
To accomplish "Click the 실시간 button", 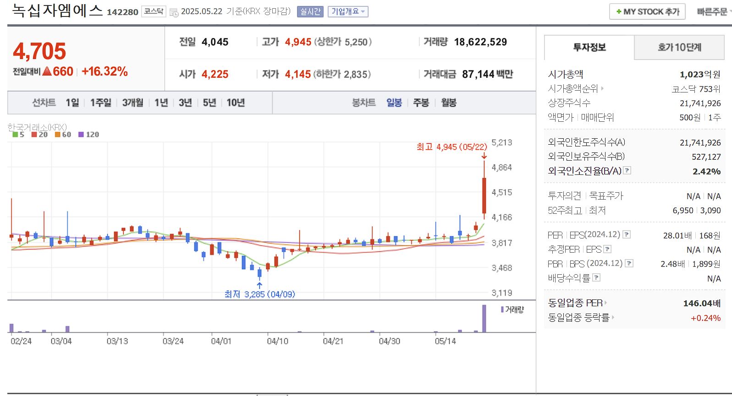I will click(x=310, y=11).
